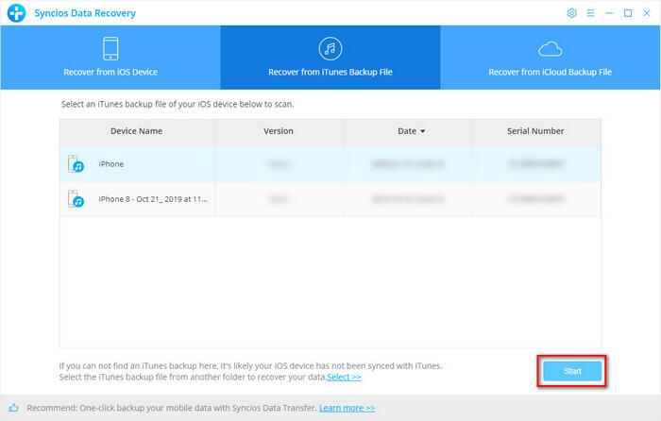Maximize the Syncios window
This screenshot has width=661, height=421.
click(x=627, y=13)
